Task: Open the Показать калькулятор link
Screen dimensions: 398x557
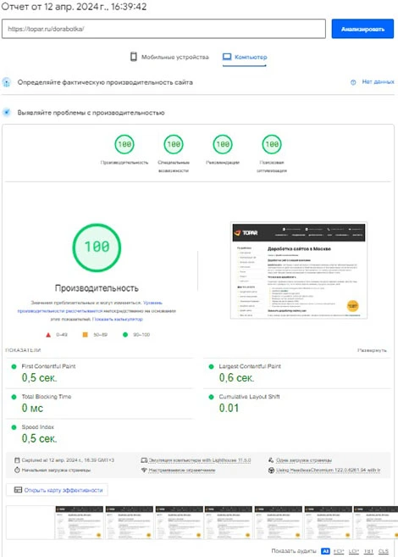Action: pyautogui.click(x=118, y=319)
